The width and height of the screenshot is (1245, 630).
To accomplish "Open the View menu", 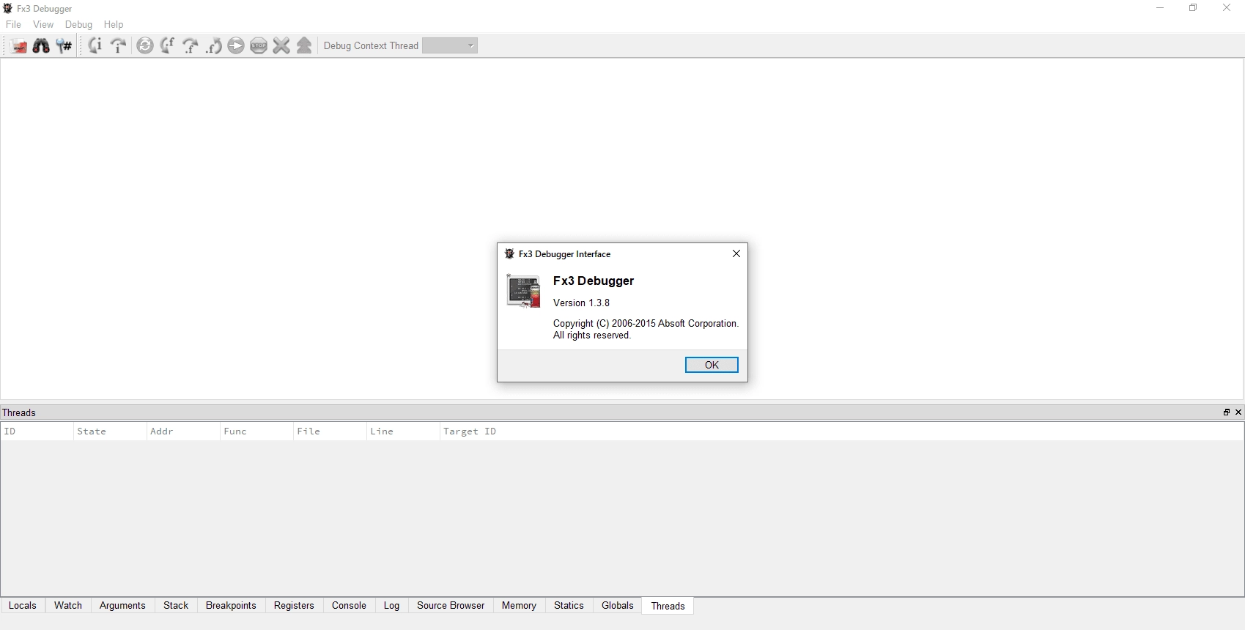I will pyautogui.click(x=43, y=24).
